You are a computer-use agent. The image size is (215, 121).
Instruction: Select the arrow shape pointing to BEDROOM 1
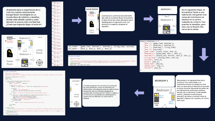(148, 19)
